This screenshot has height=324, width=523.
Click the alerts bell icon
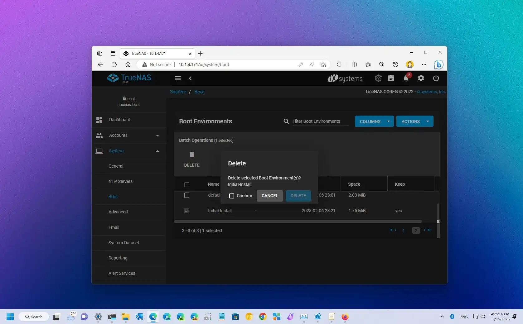click(x=406, y=78)
